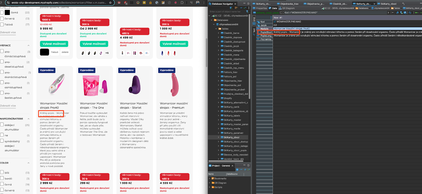422x194 pixels.
Task: Expand the Shopify table node
Action: [219, 98]
